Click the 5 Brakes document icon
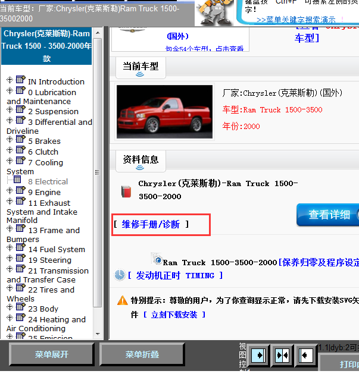This screenshot has height=374, width=359. click(x=21, y=139)
